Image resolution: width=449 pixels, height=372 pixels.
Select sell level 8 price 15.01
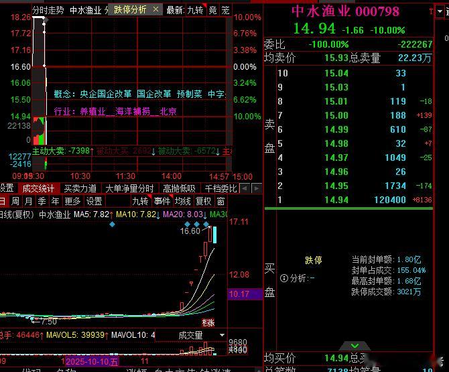coord(336,101)
